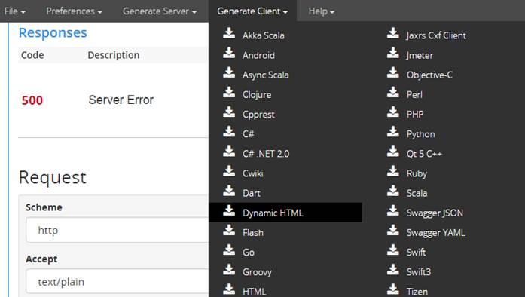Click the download icon beside Akka Scala

click(229, 33)
